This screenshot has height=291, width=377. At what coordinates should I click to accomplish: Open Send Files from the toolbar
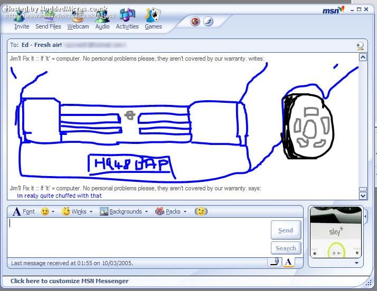[48, 20]
